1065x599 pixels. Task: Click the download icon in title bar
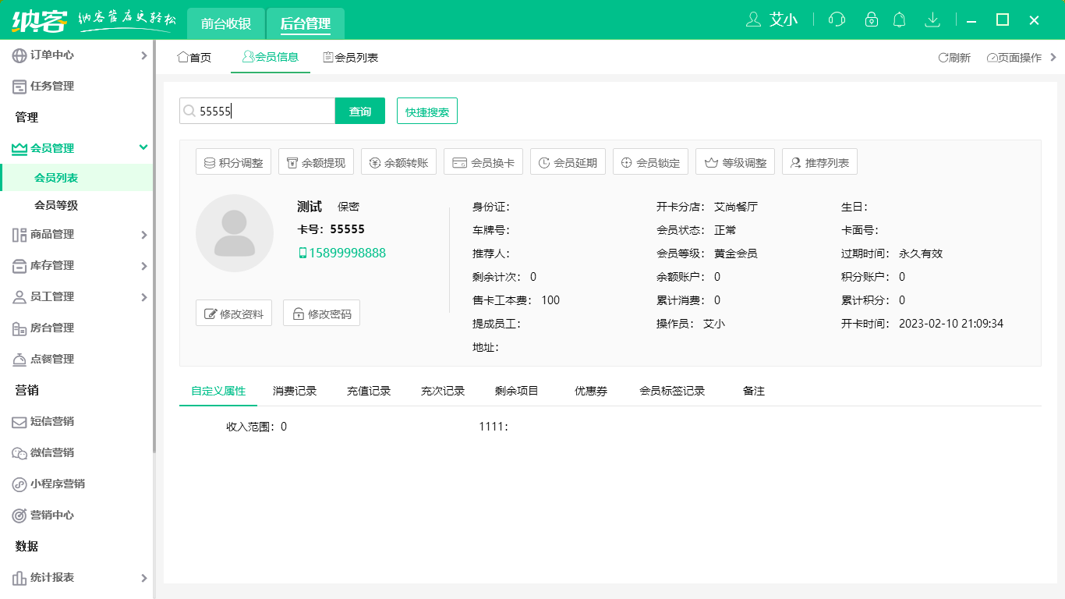932,19
